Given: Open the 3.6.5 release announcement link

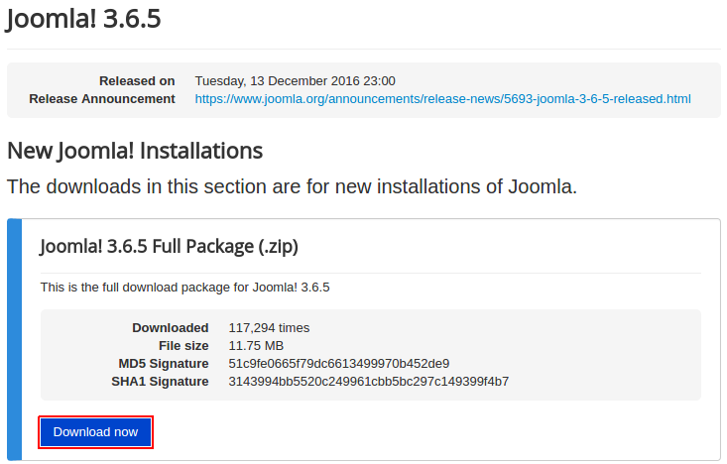Looking at the screenshot, I should (442, 99).
